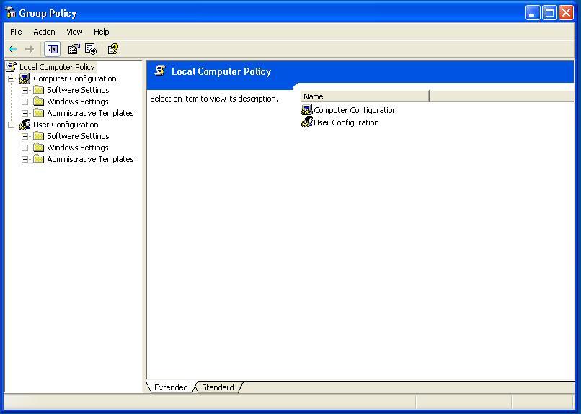581x414 pixels.
Task: Open the Properties toolbar icon
Action: coord(74,49)
